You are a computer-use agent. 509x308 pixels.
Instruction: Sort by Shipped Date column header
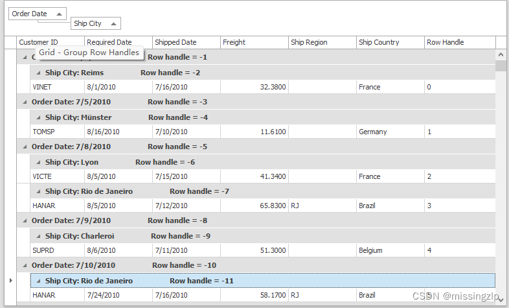187,42
